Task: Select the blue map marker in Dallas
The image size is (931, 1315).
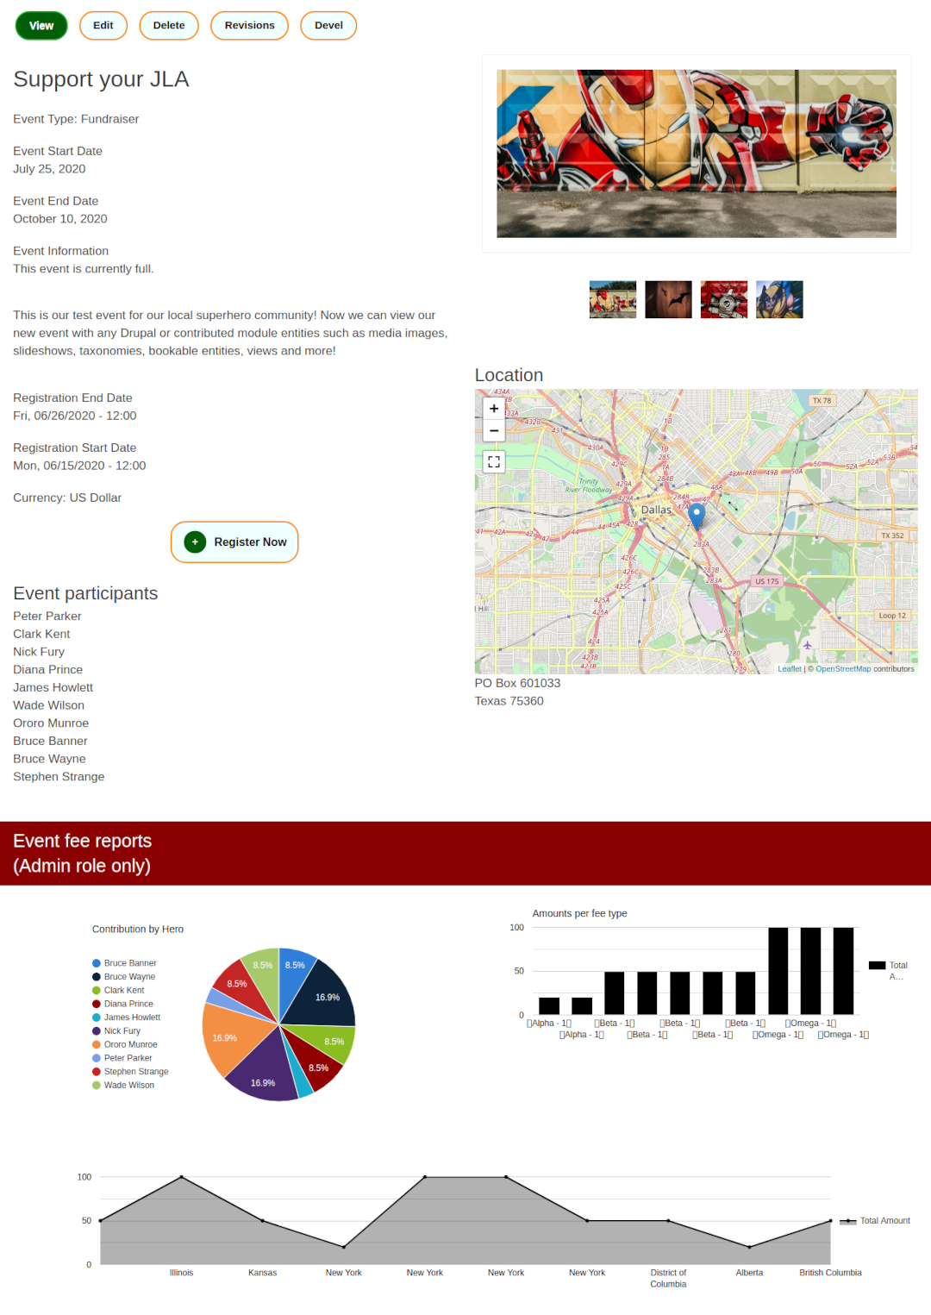Action: (697, 515)
